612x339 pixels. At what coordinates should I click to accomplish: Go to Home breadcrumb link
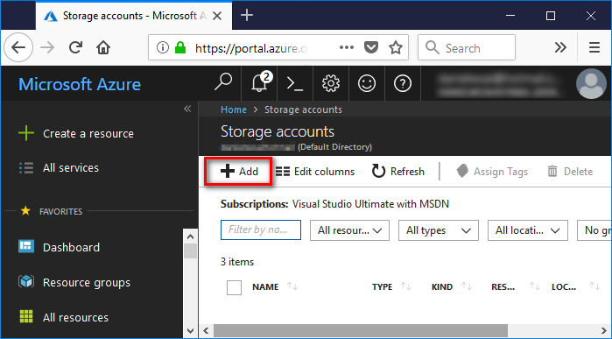(x=234, y=109)
